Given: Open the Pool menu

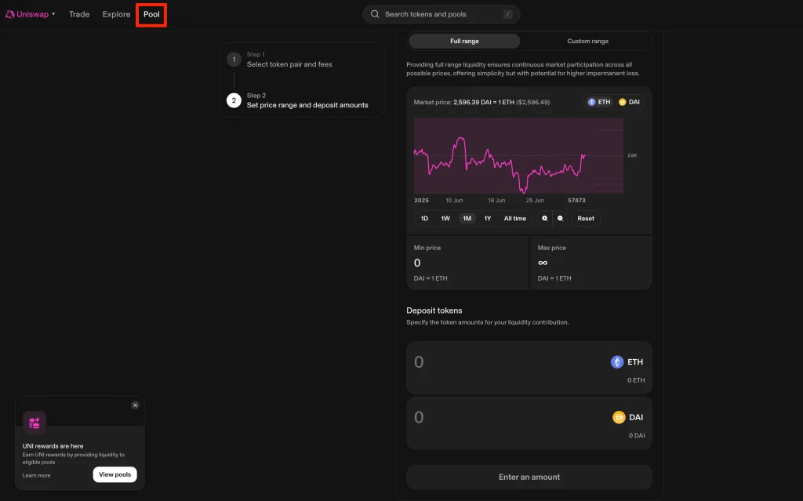Looking at the screenshot, I should click(x=151, y=14).
